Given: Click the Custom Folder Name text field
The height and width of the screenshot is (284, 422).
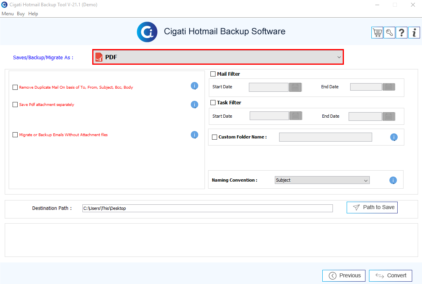Looking at the screenshot, I should coord(325,137).
